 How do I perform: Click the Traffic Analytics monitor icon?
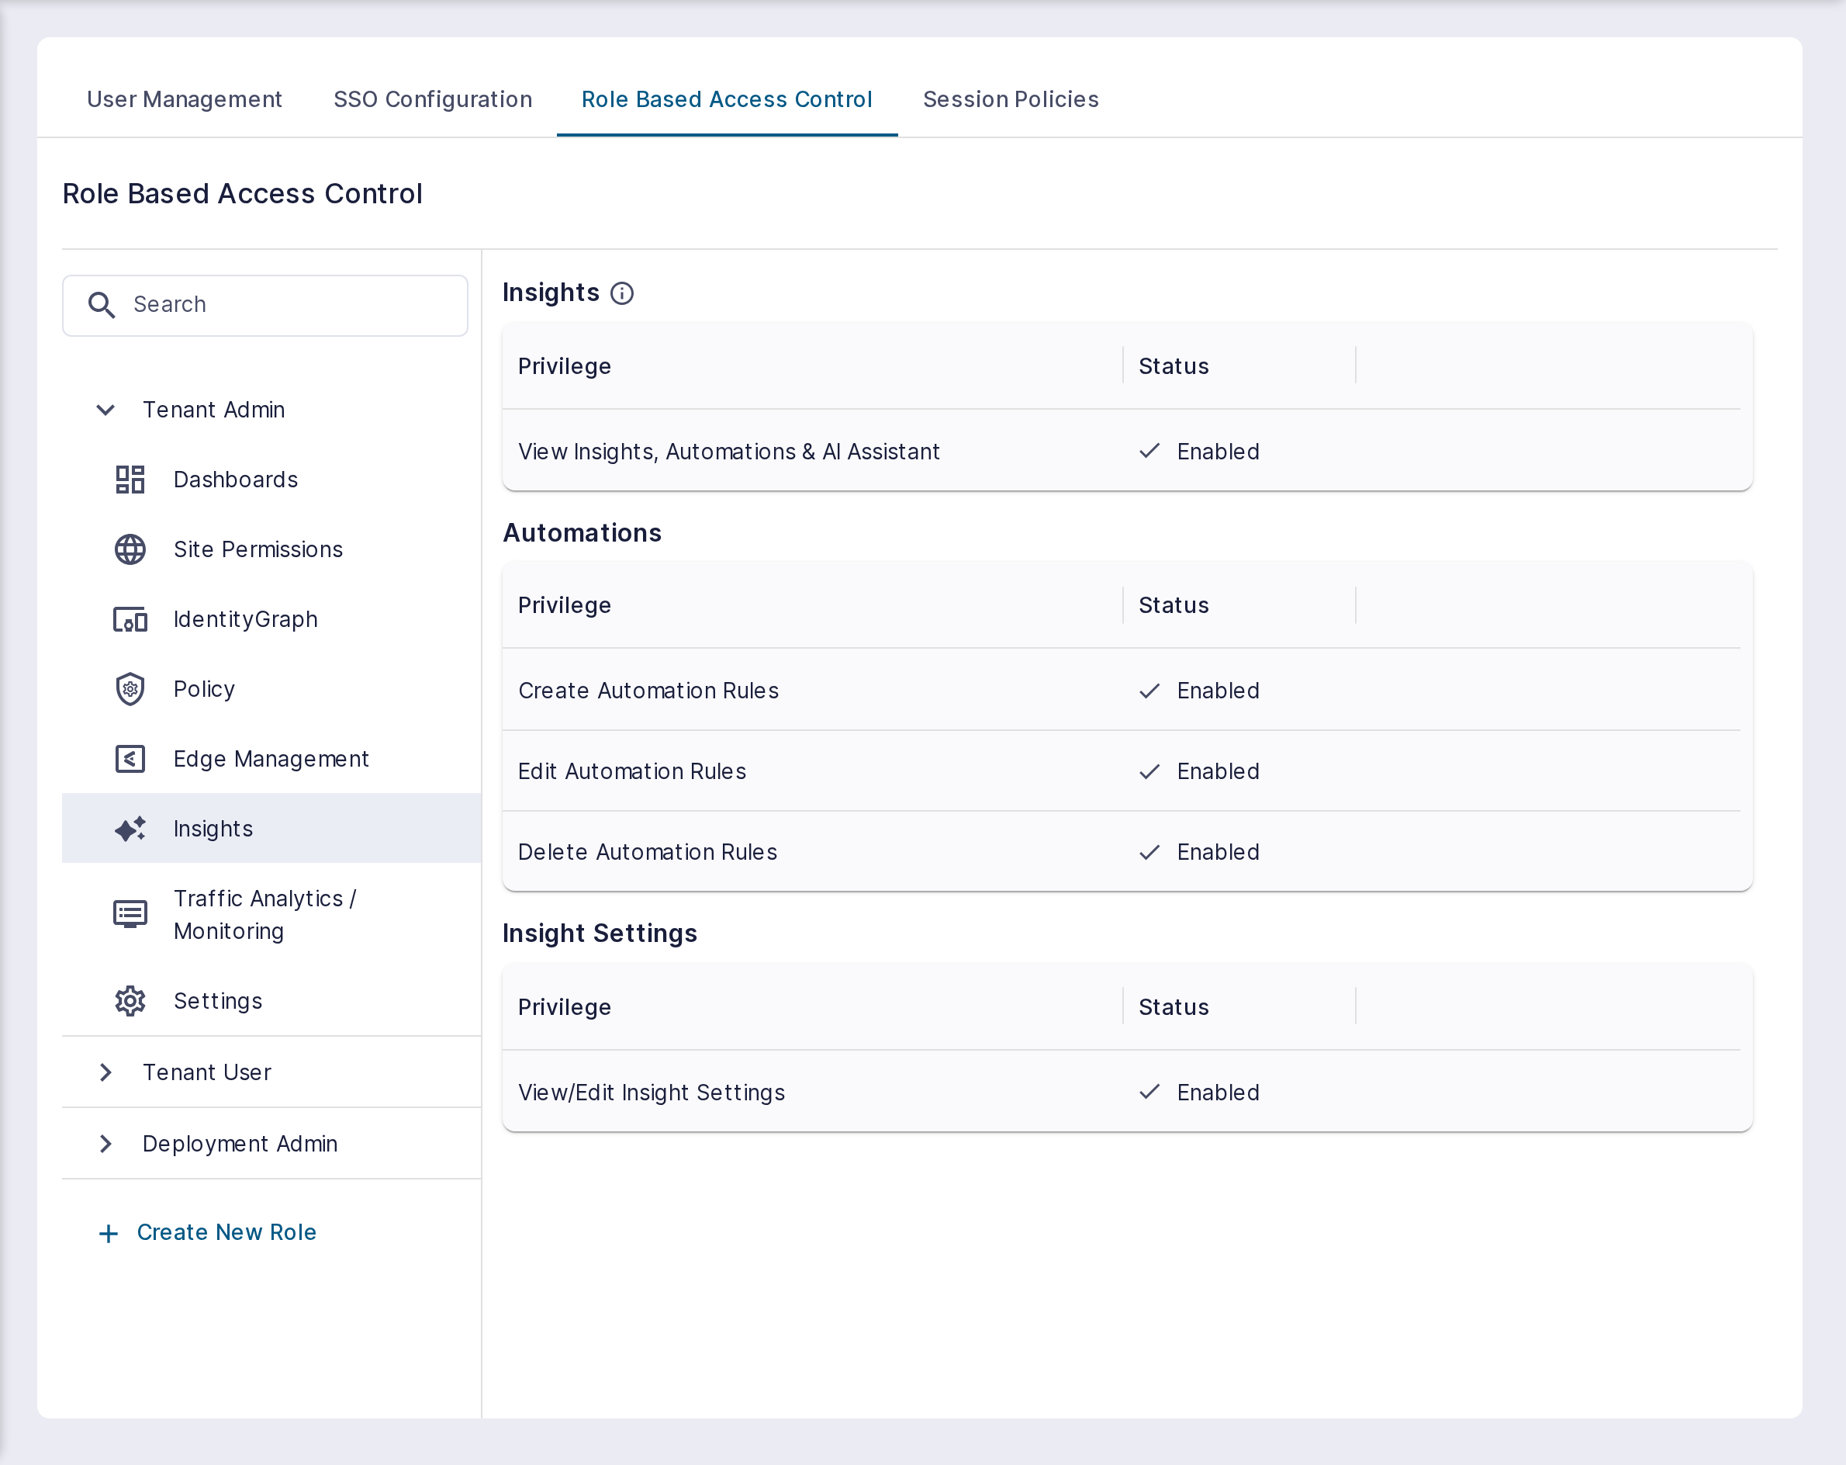click(130, 914)
